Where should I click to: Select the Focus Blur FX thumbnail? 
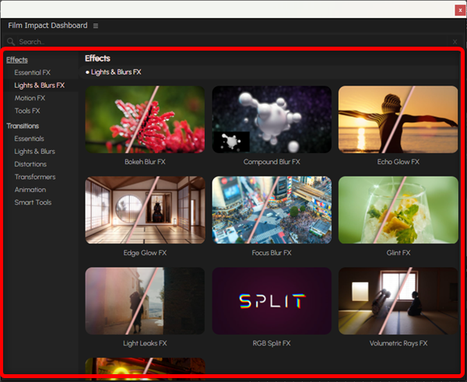point(272,210)
